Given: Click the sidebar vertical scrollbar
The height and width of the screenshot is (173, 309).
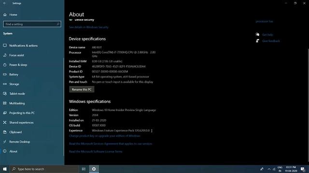Looking at the screenshot, I should point(63,107).
